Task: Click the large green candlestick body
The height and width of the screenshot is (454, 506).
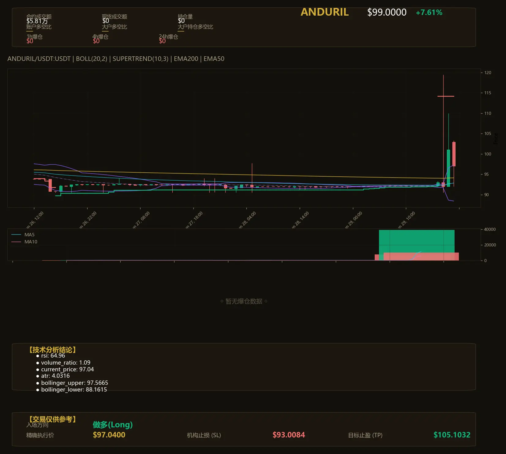Action: click(x=448, y=168)
